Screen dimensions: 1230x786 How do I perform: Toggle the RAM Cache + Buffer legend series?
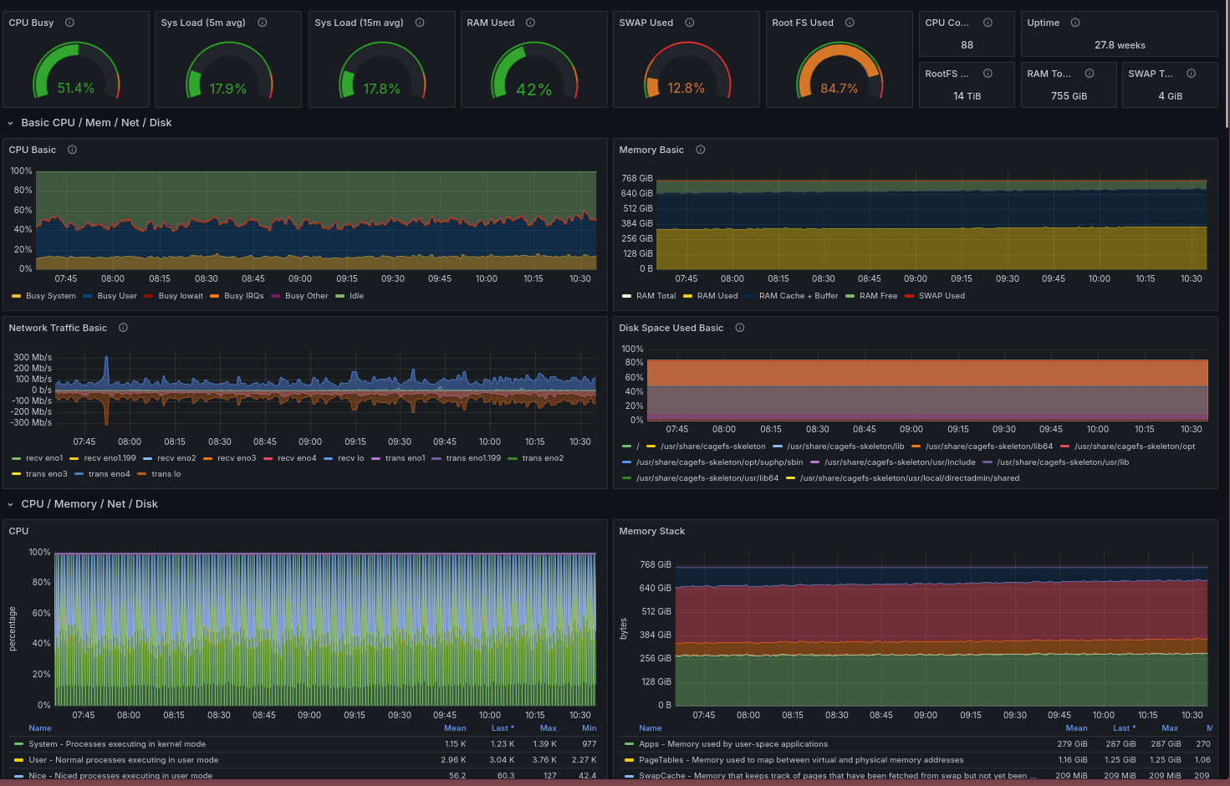pos(798,296)
